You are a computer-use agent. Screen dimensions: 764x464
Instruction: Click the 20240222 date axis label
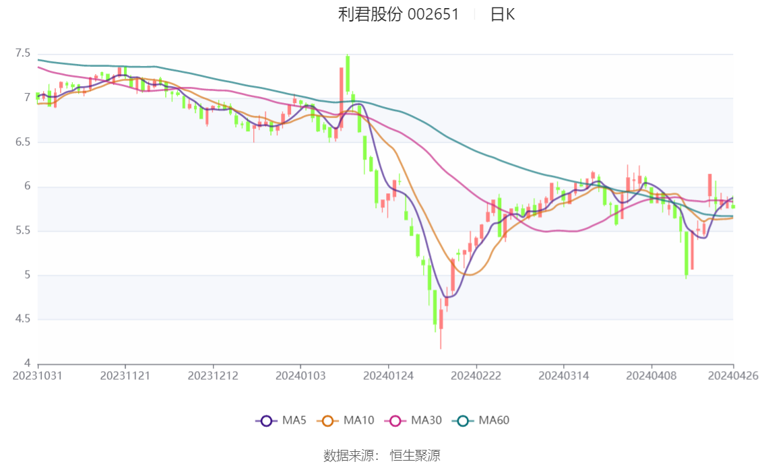click(476, 375)
